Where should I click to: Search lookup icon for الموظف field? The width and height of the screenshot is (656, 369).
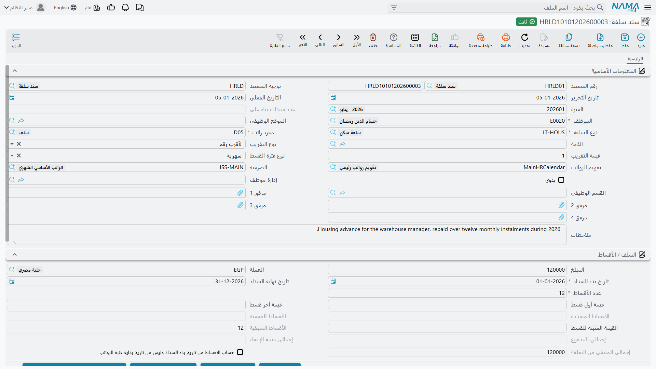(333, 121)
